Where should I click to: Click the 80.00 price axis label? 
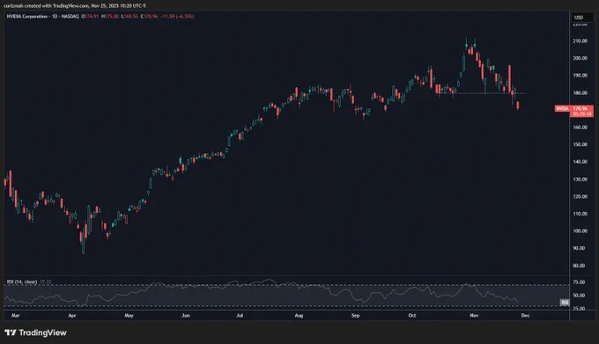pos(580,266)
